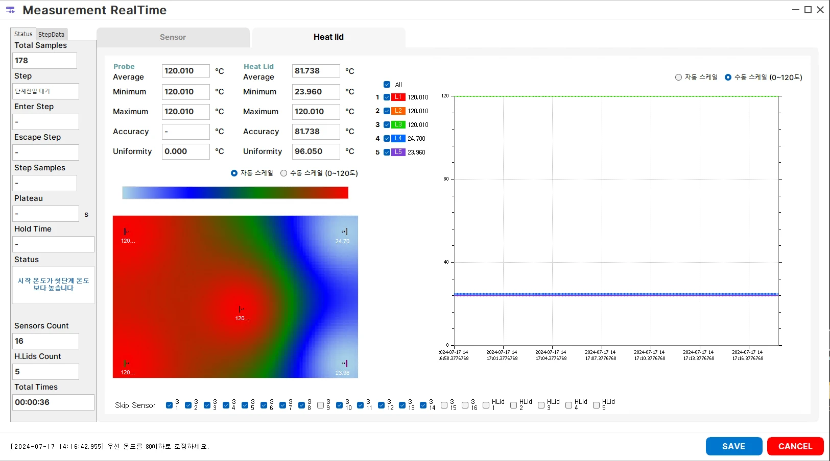Click the blue L4 legend swatch
This screenshot has width=830, height=461.
coord(398,138)
